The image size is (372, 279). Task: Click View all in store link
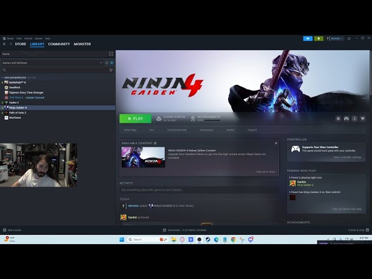point(266,172)
